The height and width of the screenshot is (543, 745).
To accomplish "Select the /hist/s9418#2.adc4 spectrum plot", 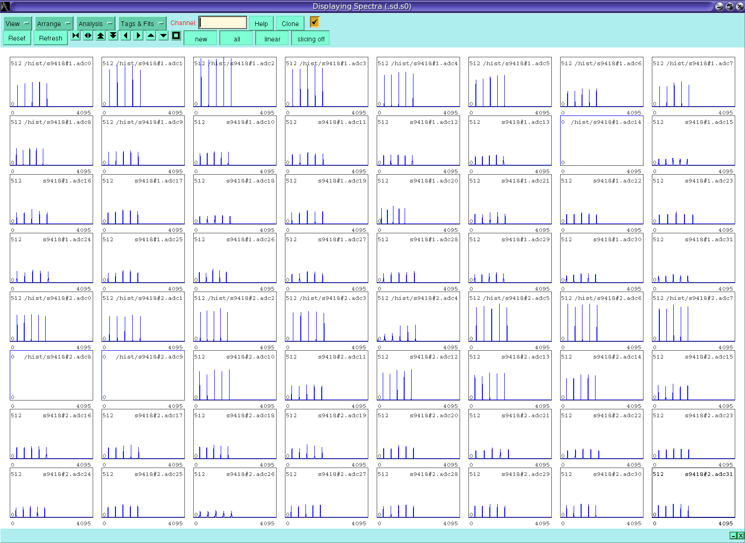I will [x=418, y=317].
